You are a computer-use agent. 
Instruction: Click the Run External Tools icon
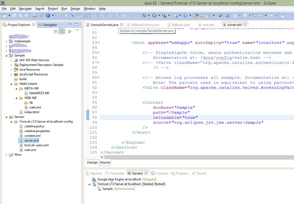pos(164,15)
